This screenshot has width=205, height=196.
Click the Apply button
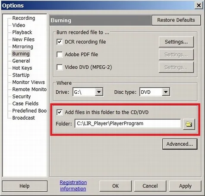[185, 186]
